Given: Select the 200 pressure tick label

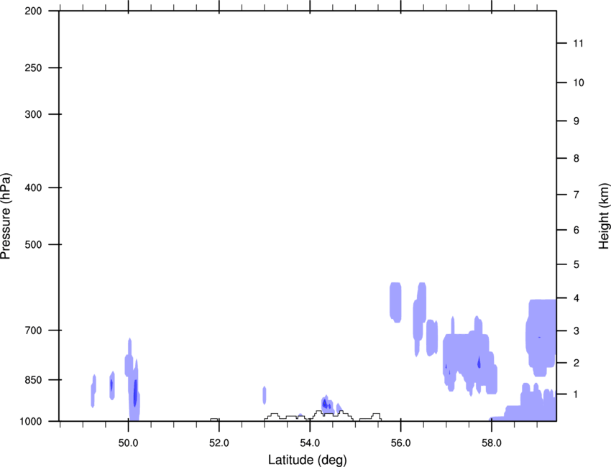Looking at the screenshot, I should pyautogui.click(x=33, y=11).
